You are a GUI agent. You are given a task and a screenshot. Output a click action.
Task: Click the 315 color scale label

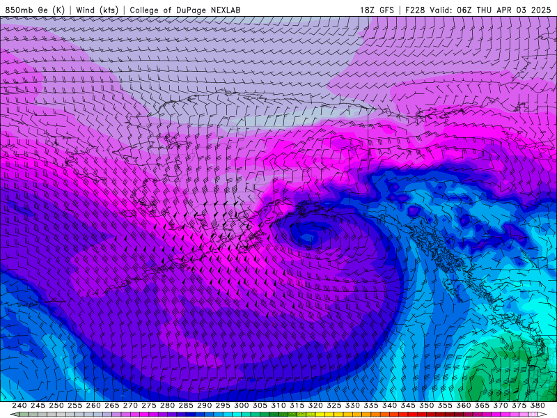pyautogui.click(x=297, y=405)
